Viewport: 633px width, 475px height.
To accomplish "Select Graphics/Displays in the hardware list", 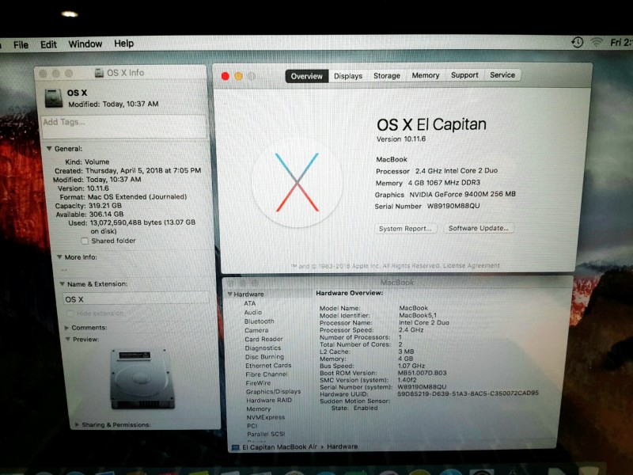I will [x=273, y=392].
